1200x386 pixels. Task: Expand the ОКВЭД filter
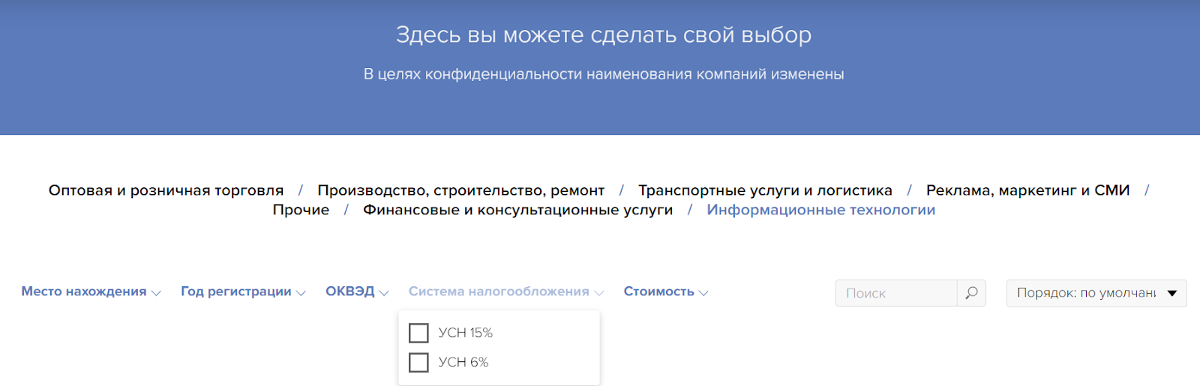click(x=356, y=292)
